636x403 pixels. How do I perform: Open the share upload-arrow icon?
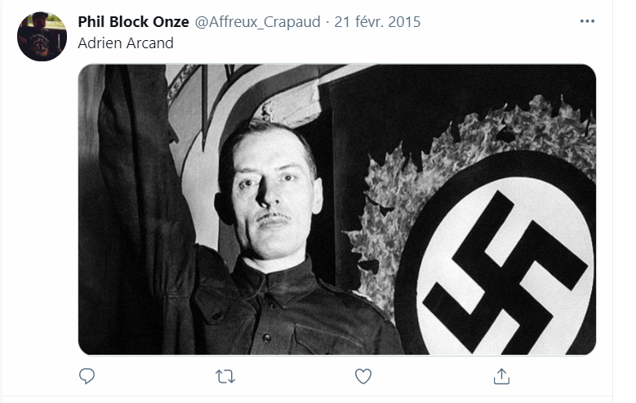click(x=501, y=376)
